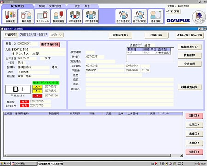Screen dimensions: 207x166
Task: Switch to the 製剤・検体管理 tab
Action: tap(50, 6)
